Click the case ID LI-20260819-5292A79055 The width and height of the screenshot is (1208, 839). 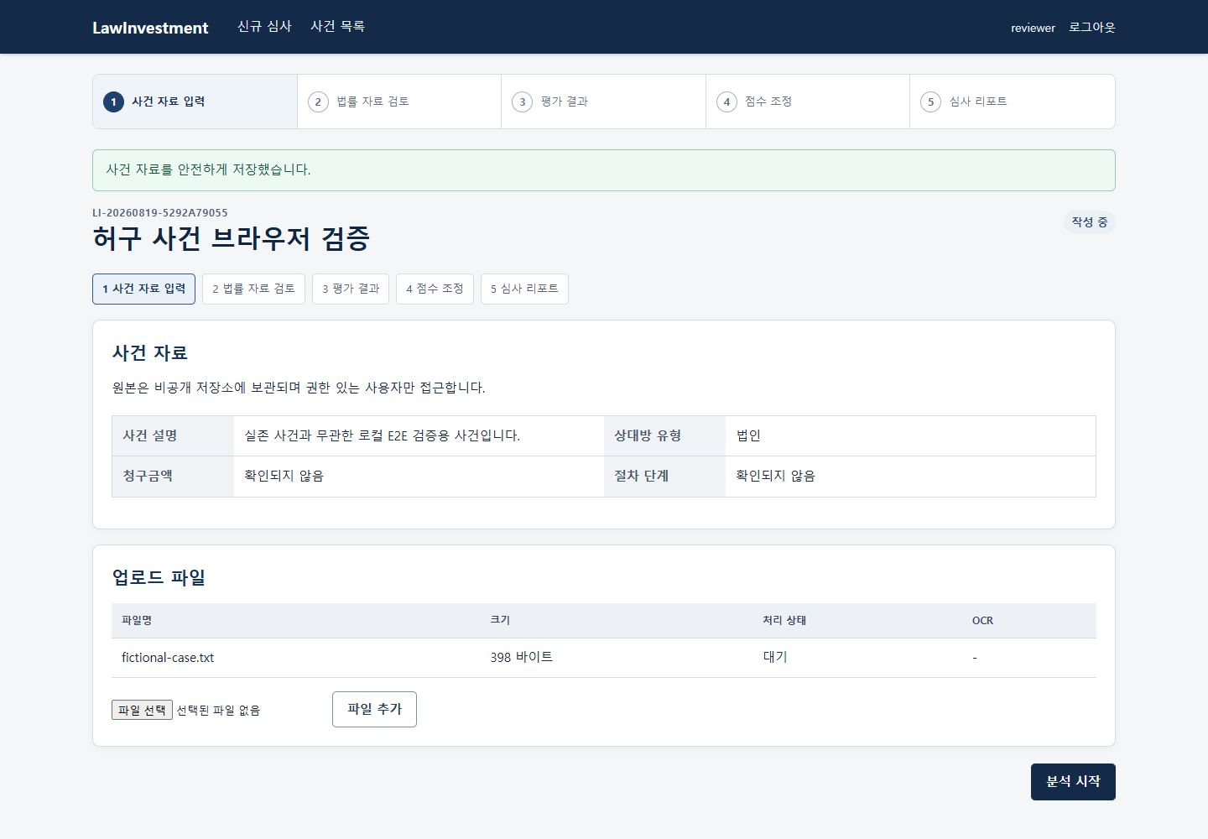coord(160,213)
